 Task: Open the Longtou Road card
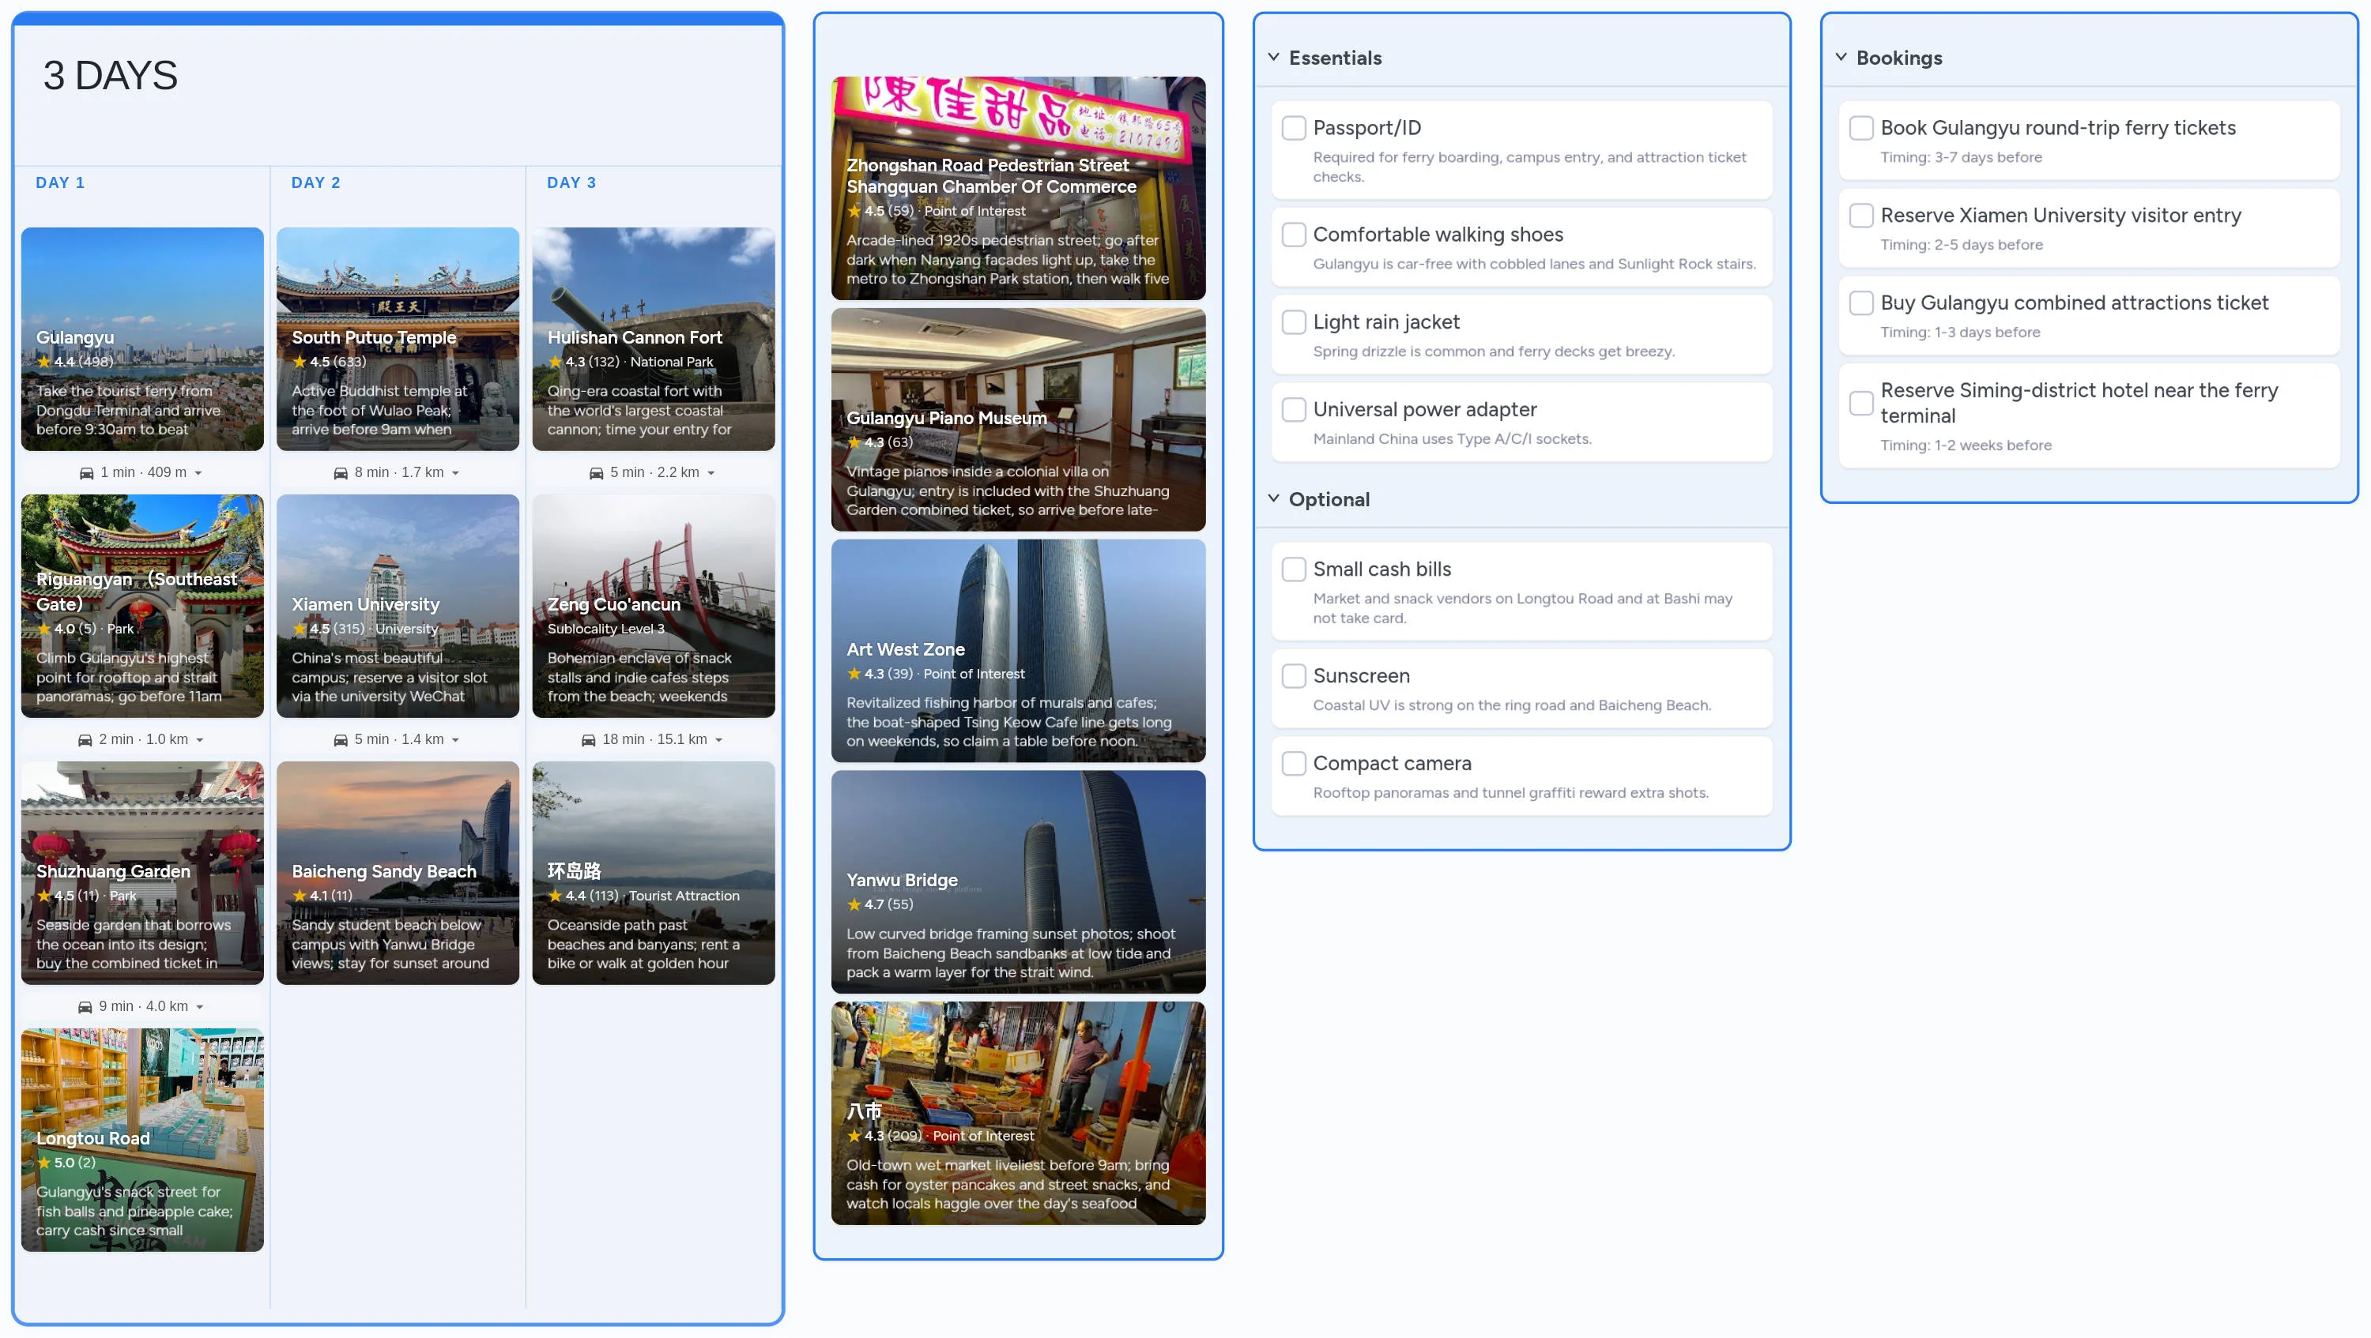(143, 1140)
